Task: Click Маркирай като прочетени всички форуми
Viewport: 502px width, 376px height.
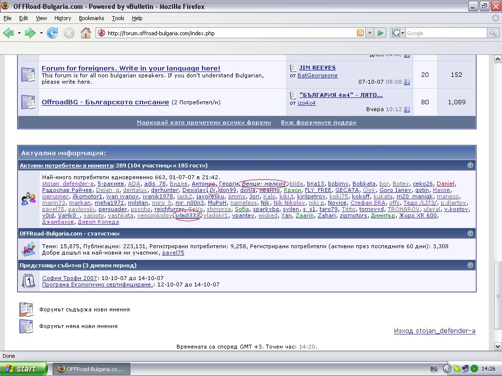Action: [x=203, y=122]
